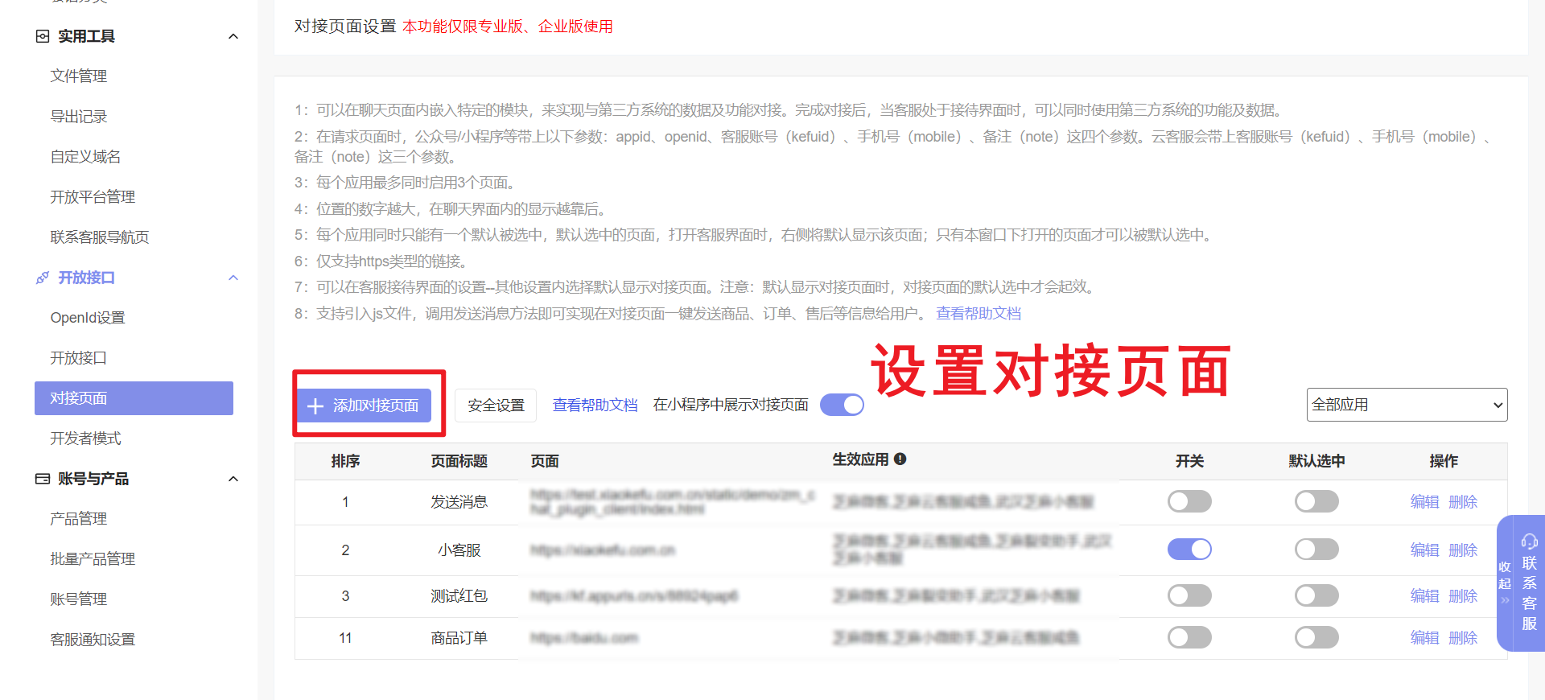Viewport: 1545px width, 700px height.
Task: Toggle 默认选中 switch for 测试红包 row
Action: tap(1316, 595)
